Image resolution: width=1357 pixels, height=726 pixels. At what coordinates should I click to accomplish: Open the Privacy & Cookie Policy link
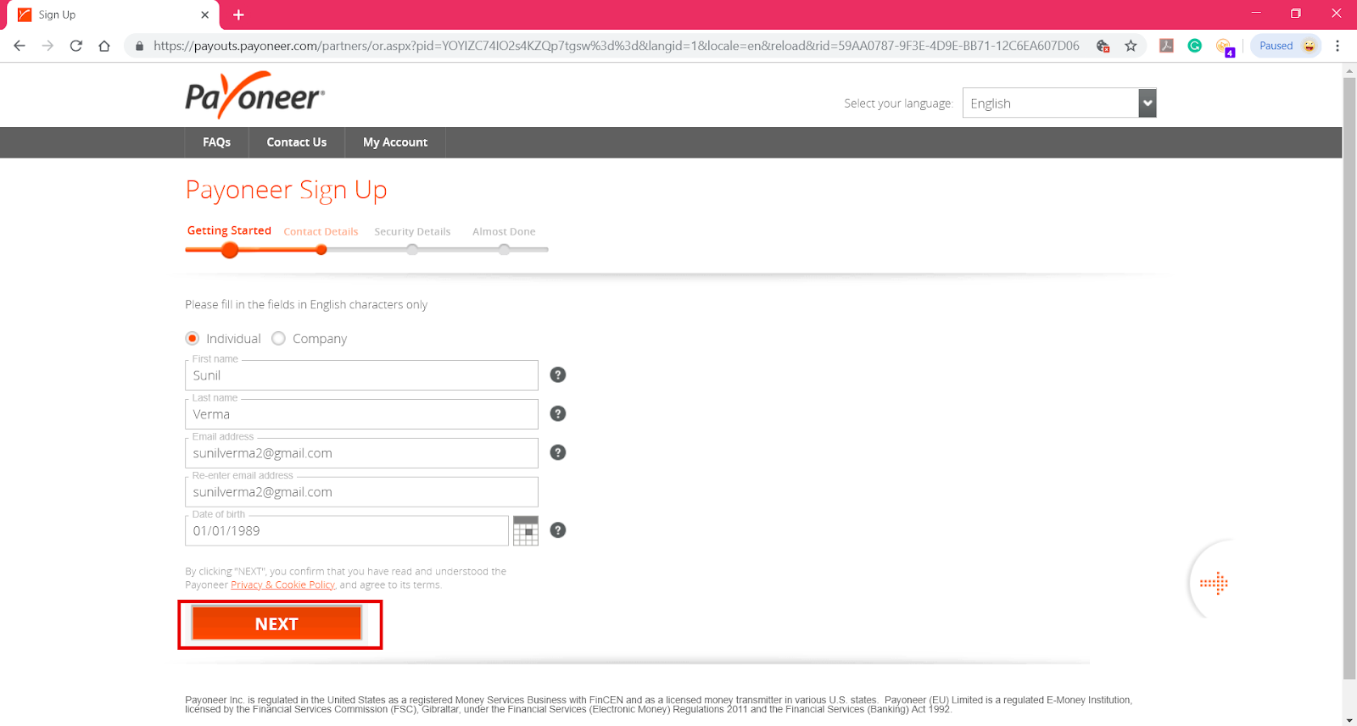pos(283,585)
